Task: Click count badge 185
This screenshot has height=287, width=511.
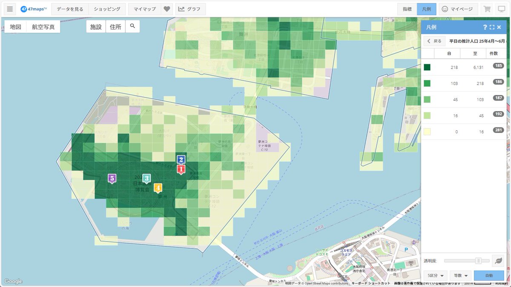Action: click(499, 66)
